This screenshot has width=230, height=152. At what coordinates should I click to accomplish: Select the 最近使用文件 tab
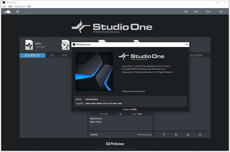click(33, 55)
